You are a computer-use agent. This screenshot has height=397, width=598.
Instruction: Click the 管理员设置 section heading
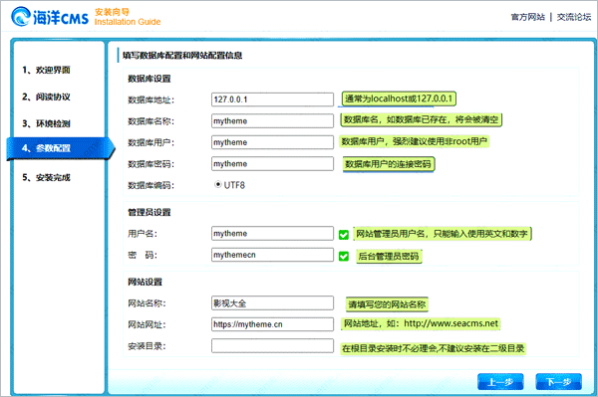(149, 212)
